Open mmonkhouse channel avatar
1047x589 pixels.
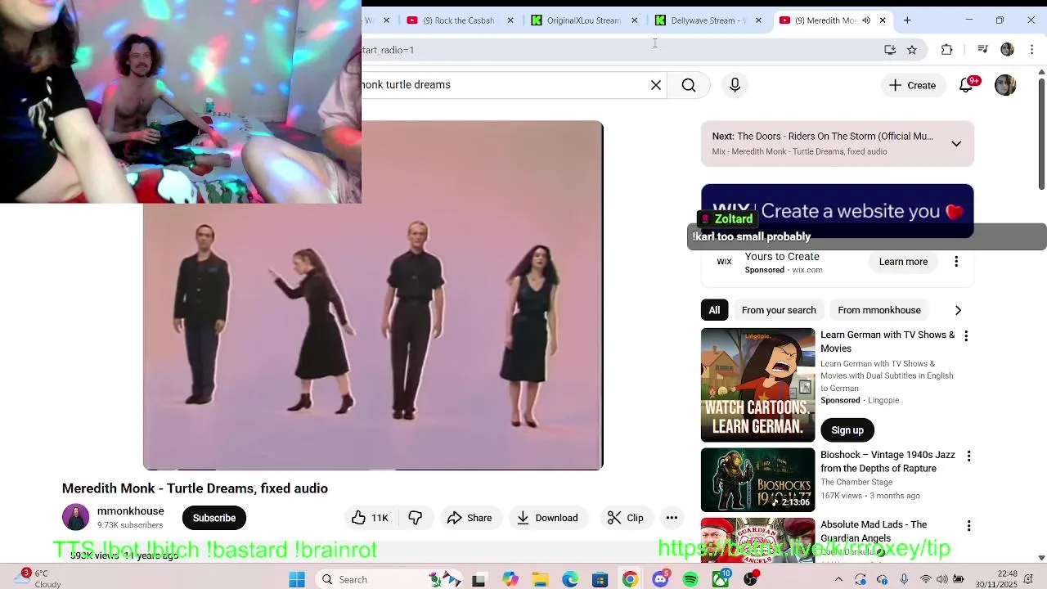(75, 518)
